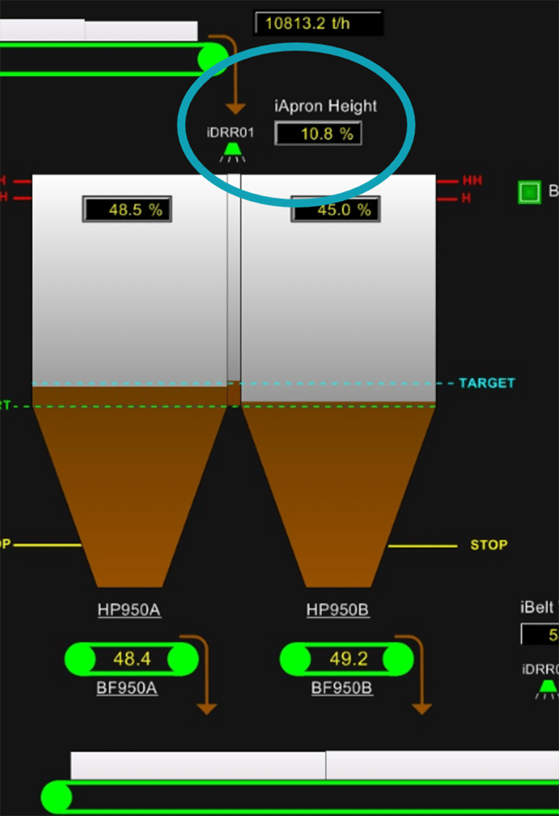
Task: Click the cyan TARGET level marker label
Action: click(x=486, y=383)
